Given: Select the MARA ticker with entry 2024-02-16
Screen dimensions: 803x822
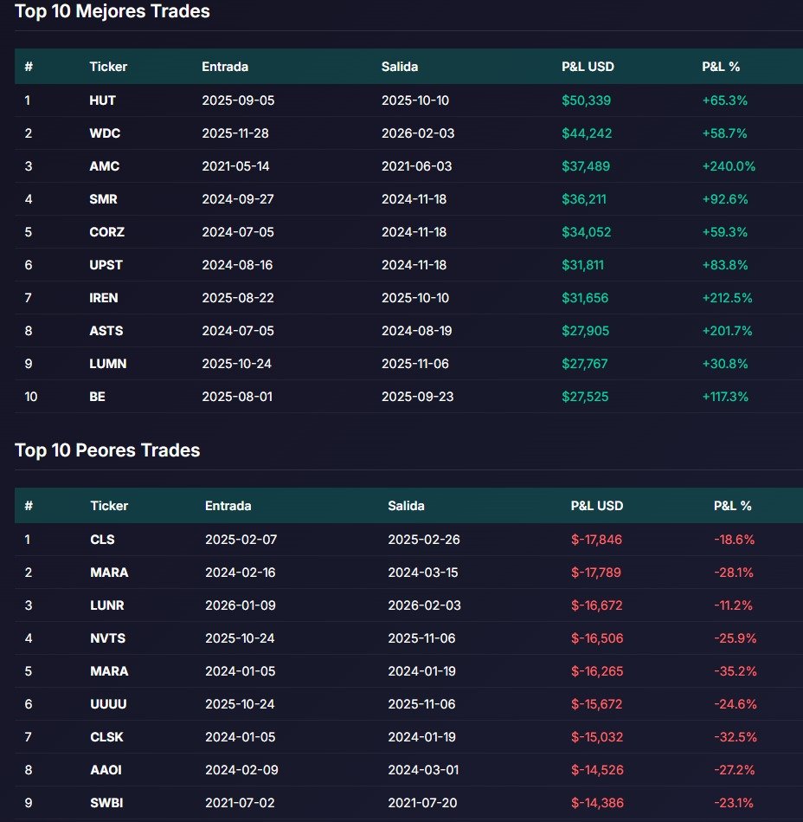Looking at the screenshot, I should pos(109,573).
